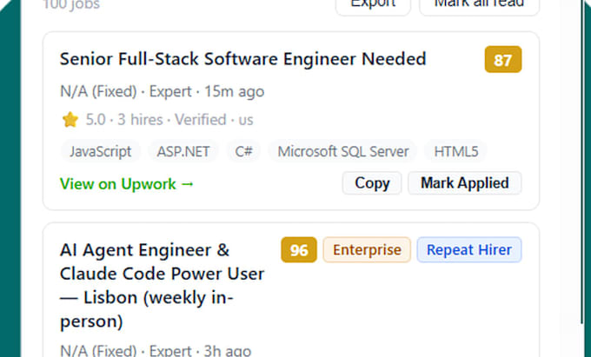The height and width of the screenshot is (357, 591).
Task: Open AI Agent Engineer job title
Action: [162, 286]
